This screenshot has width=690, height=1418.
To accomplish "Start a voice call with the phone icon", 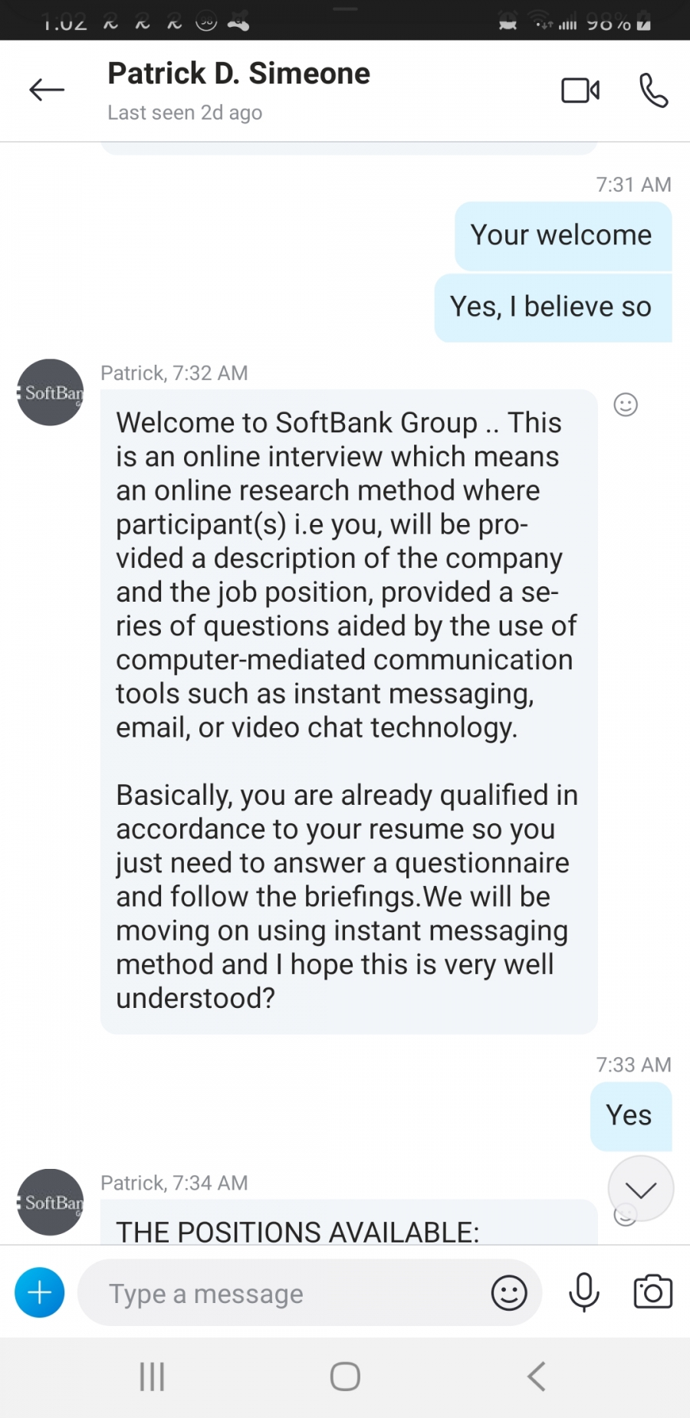I will pyautogui.click(x=653, y=90).
